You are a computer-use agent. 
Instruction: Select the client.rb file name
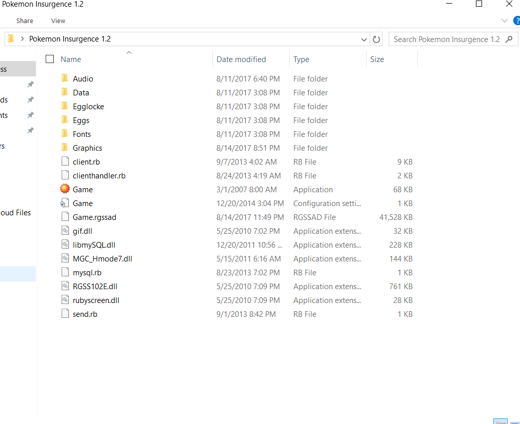click(86, 162)
